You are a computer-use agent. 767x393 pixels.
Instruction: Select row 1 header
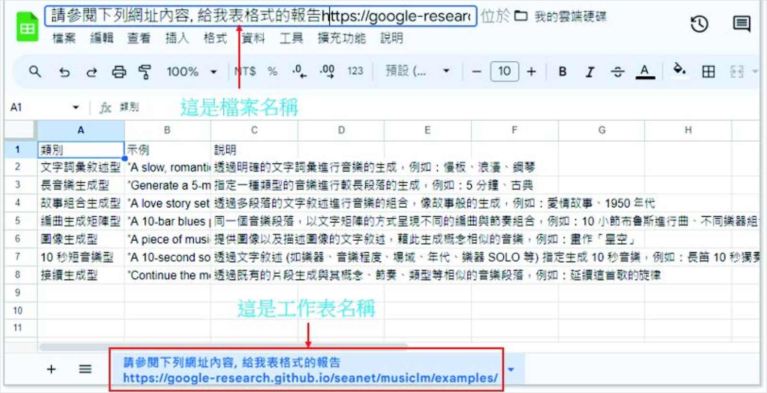click(18, 150)
